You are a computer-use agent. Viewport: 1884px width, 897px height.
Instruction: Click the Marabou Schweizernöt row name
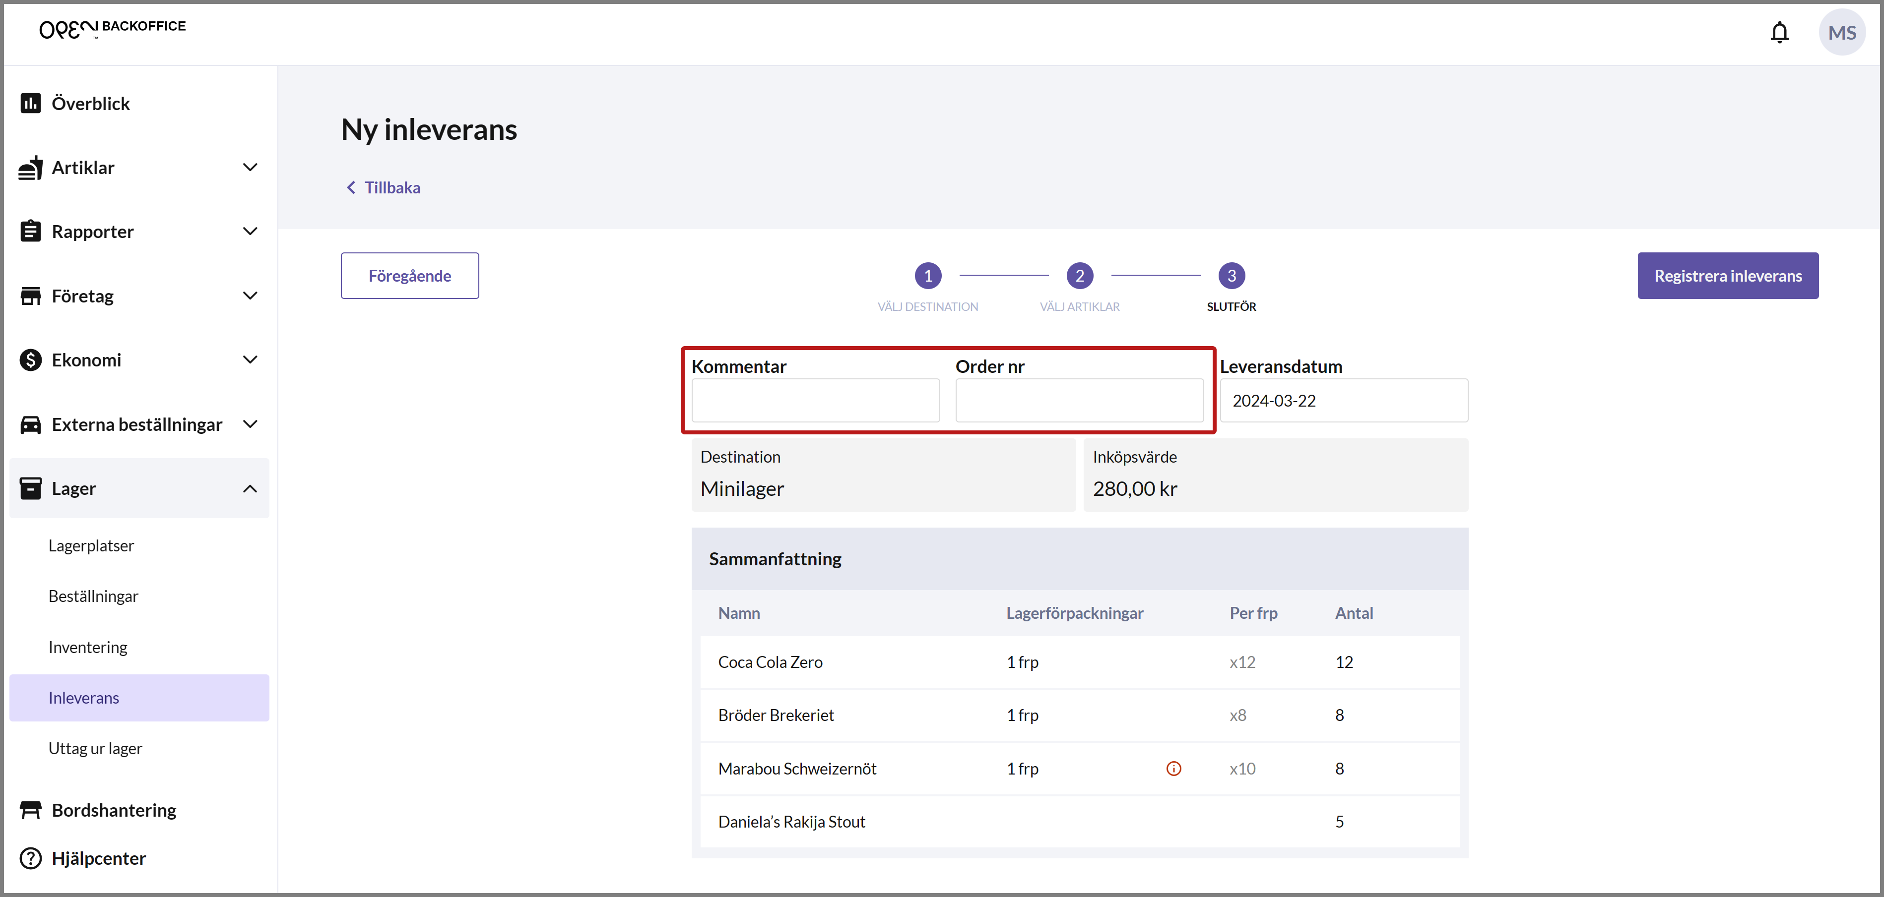[x=796, y=769]
